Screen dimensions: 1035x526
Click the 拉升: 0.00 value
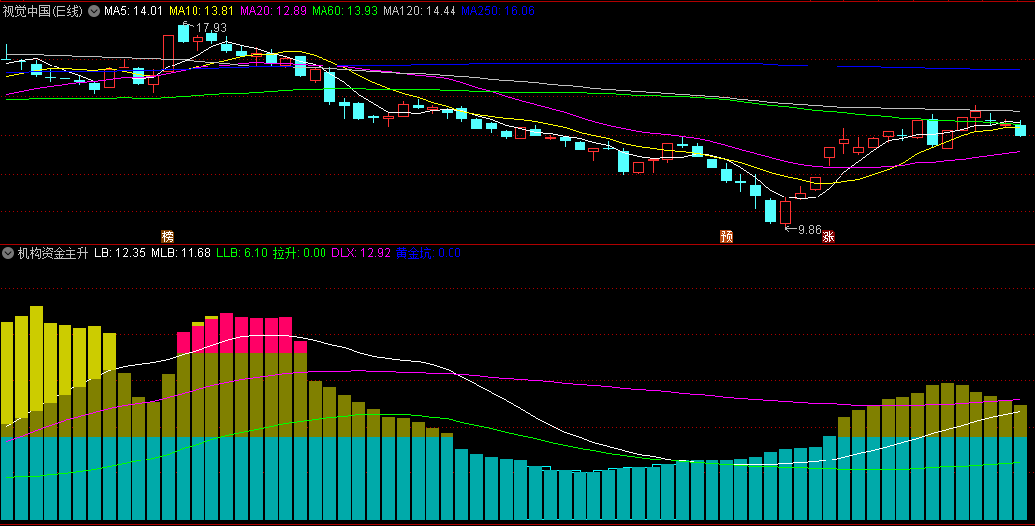(300, 253)
